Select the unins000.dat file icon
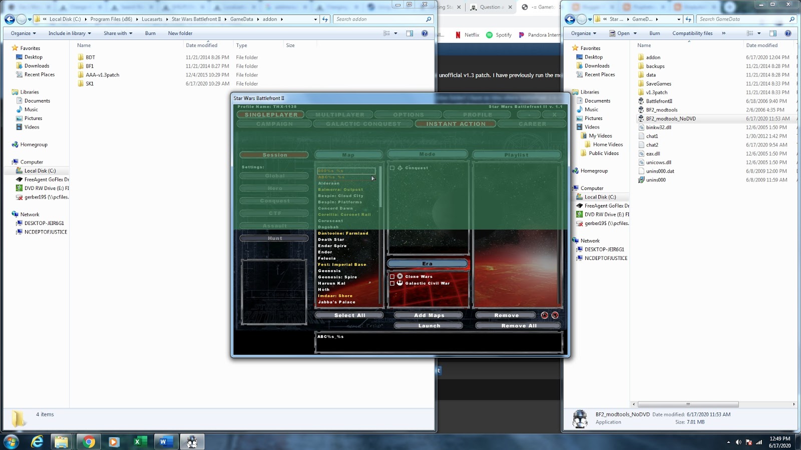801x450 pixels. (641, 171)
